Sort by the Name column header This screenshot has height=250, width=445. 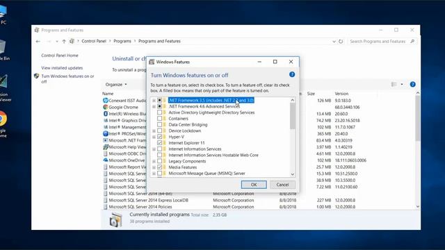pos(108,94)
